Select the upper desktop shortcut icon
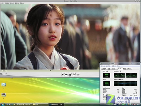This screenshot has width=141, height=106. pyautogui.click(x=4, y=85)
